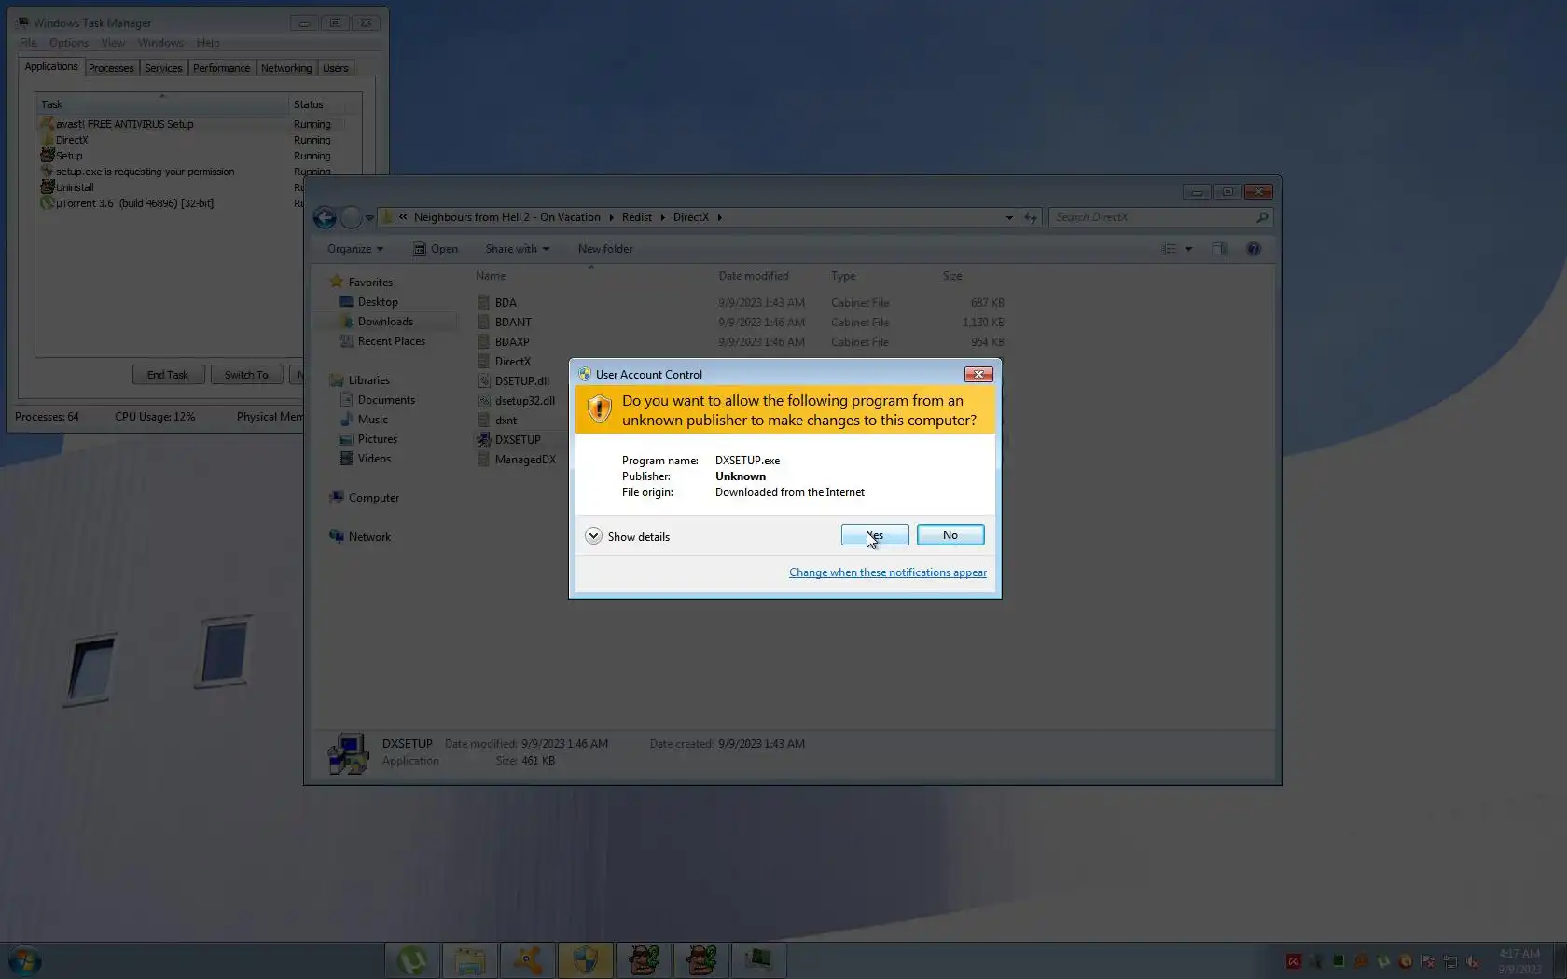Select 'avast! FREE ANTIVIRUS Setup' task row
1567x979 pixels.
[191, 124]
